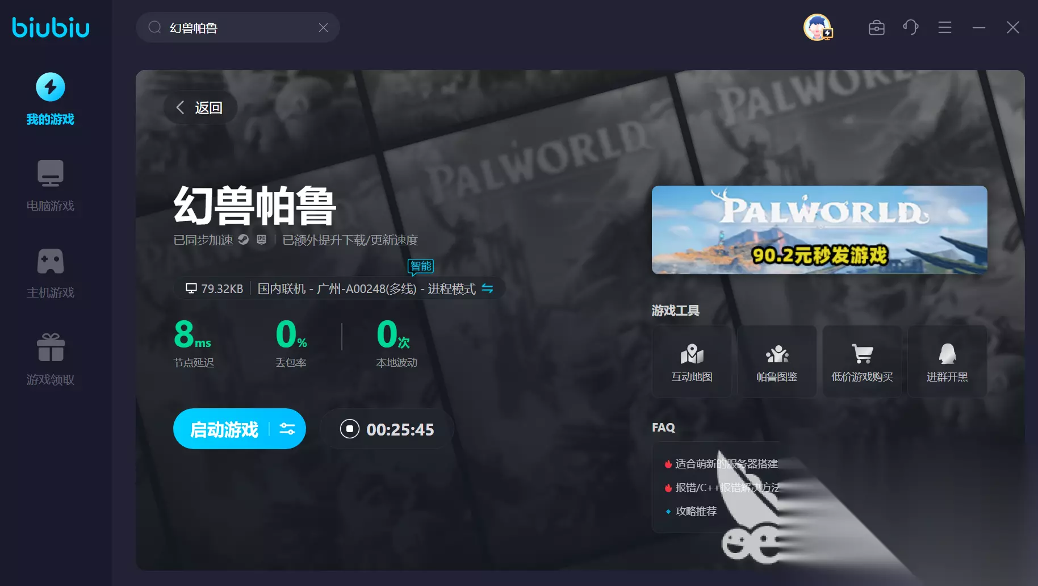Screen dimensions: 1038x586
Task: Click the FAQ section heading
Action: (x=663, y=428)
